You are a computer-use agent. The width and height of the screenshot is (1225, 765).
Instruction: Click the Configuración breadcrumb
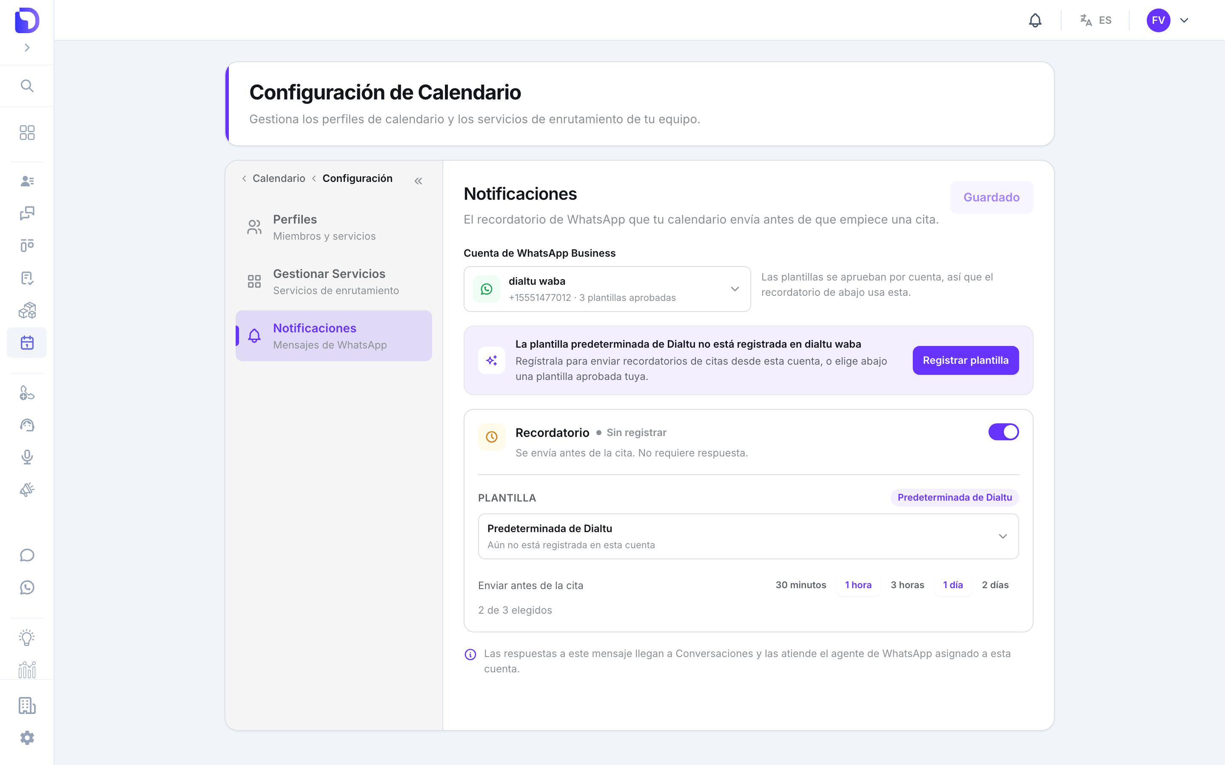coord(357,178)
